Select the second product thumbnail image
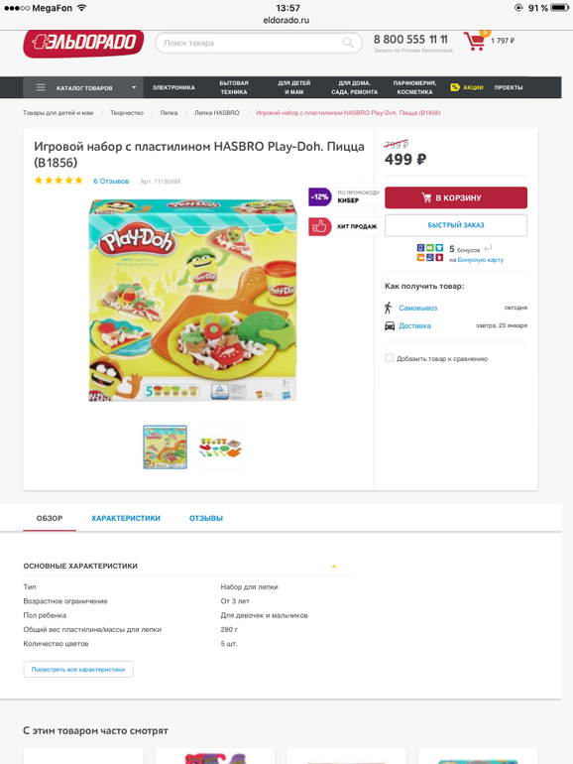573x764 pixels. 220,447
